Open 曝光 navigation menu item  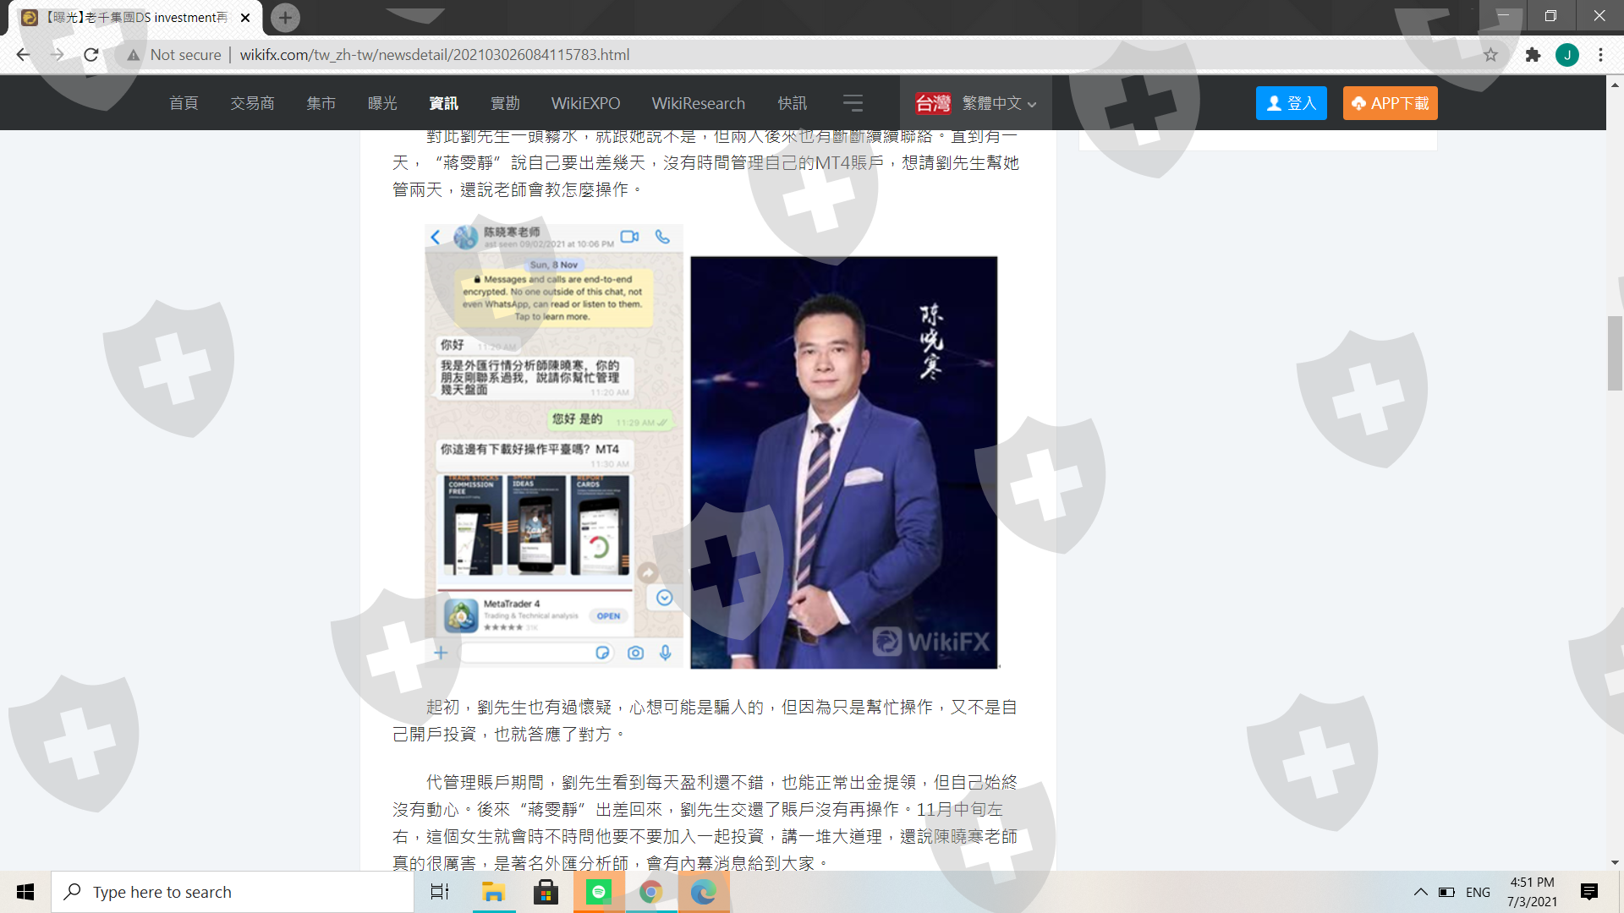point(382,103)
